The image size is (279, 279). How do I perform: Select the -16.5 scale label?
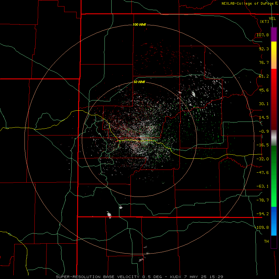click(263, 145)
